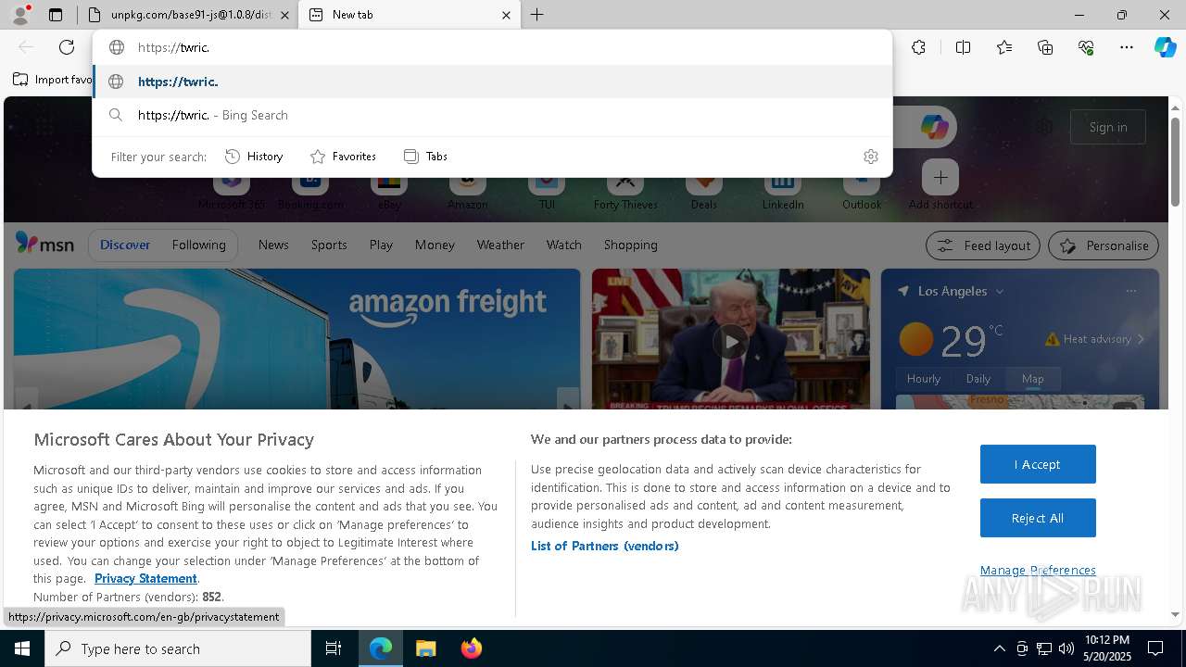Expand the Los Angeles location dropdown
The height and width of the screenshot is (667, 1186).
pos(1000,291)
